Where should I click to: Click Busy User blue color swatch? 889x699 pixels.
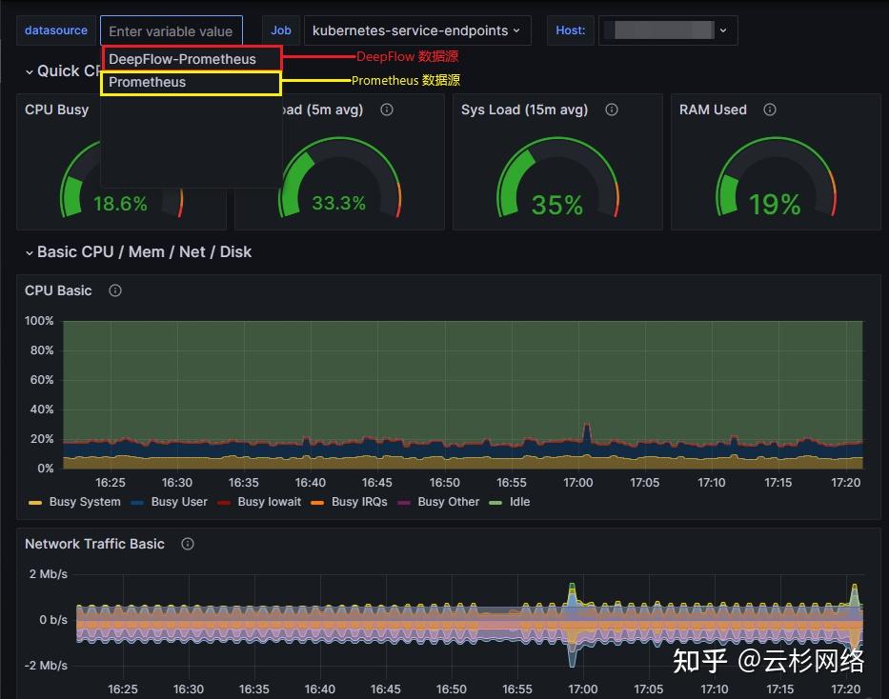pos(137,503)
